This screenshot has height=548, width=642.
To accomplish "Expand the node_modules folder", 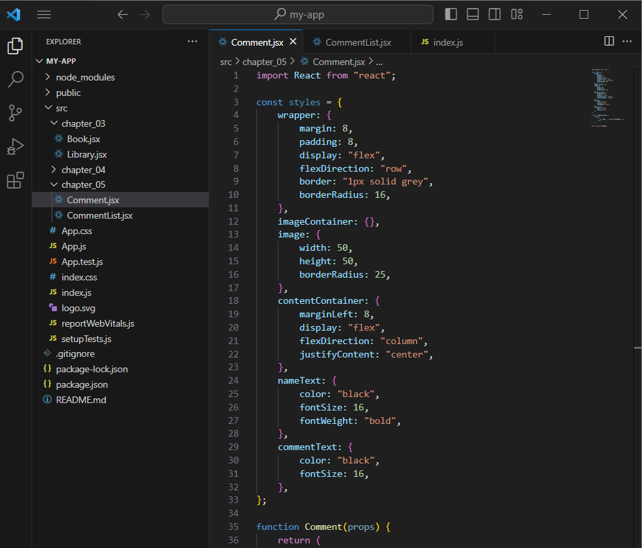I will pos(85,77).
